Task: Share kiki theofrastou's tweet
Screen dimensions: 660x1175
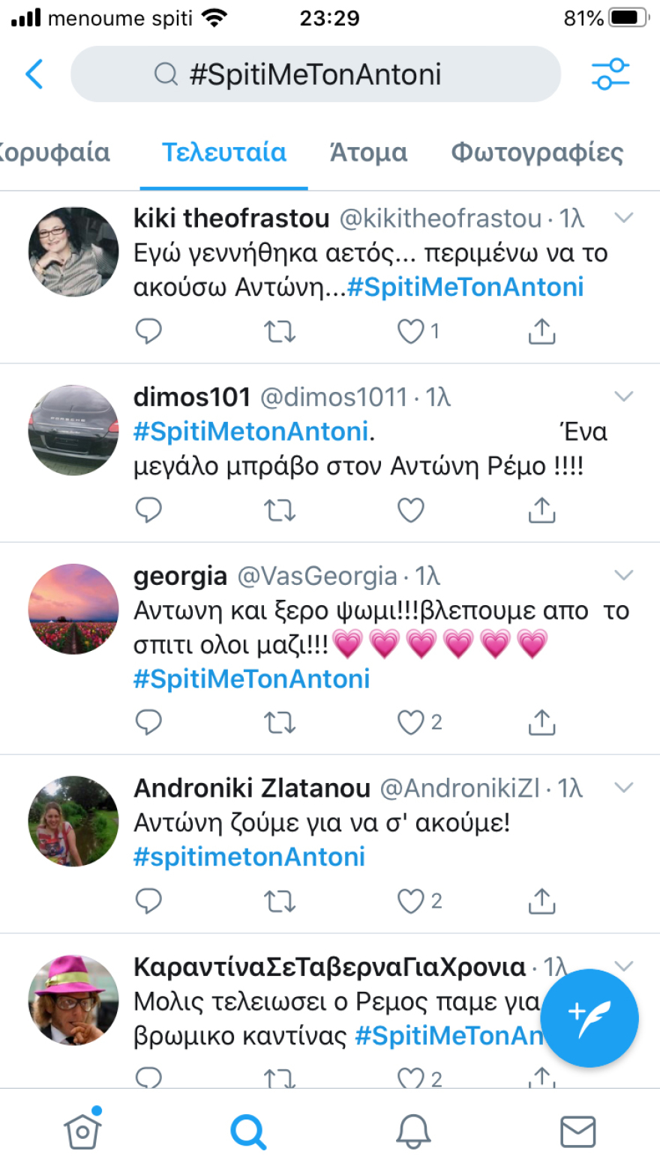Action: click(541, 330)
